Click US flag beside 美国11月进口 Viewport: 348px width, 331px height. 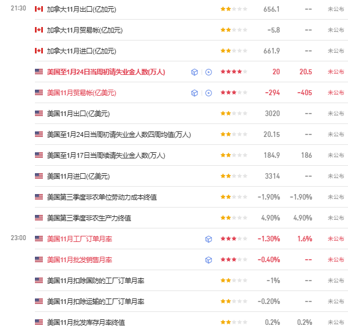pos(39,176)
